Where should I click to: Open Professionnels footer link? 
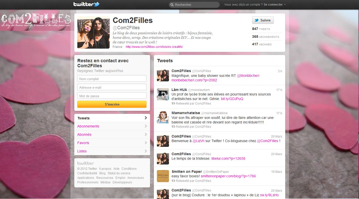(x=88, y=182)
